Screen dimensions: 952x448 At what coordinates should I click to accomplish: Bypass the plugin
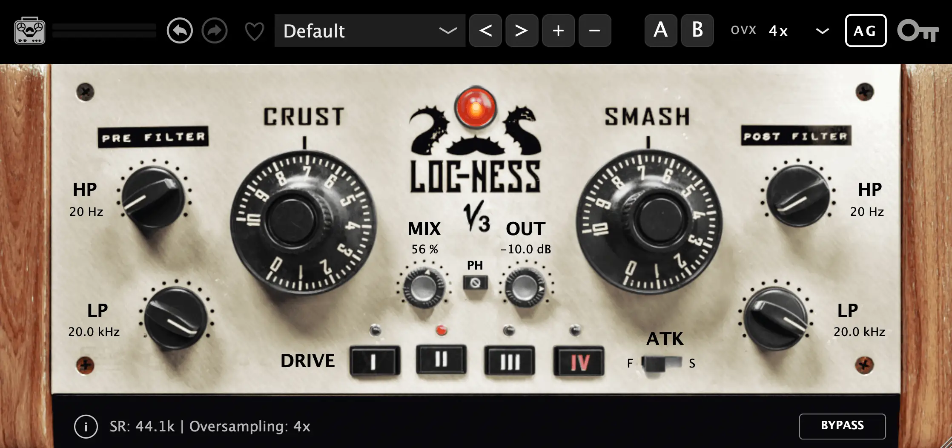[x=842, y=426]
